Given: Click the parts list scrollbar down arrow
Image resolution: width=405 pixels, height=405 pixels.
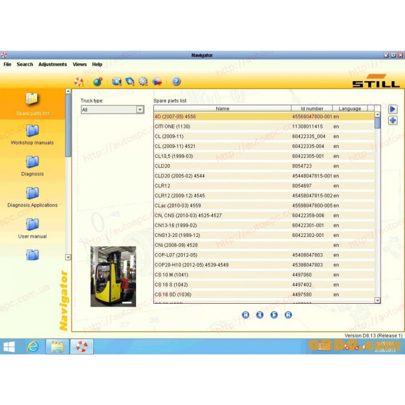Looking at the screenshot, I should (x=377, y=300).
